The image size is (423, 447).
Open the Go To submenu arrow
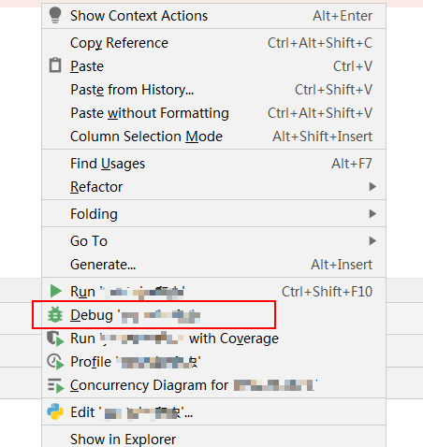tap(372, 241)
